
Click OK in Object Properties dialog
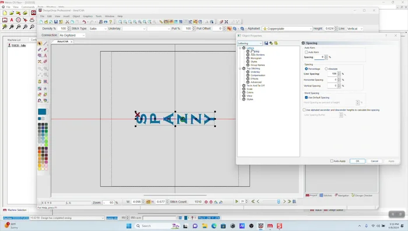[x=357, y=161]
